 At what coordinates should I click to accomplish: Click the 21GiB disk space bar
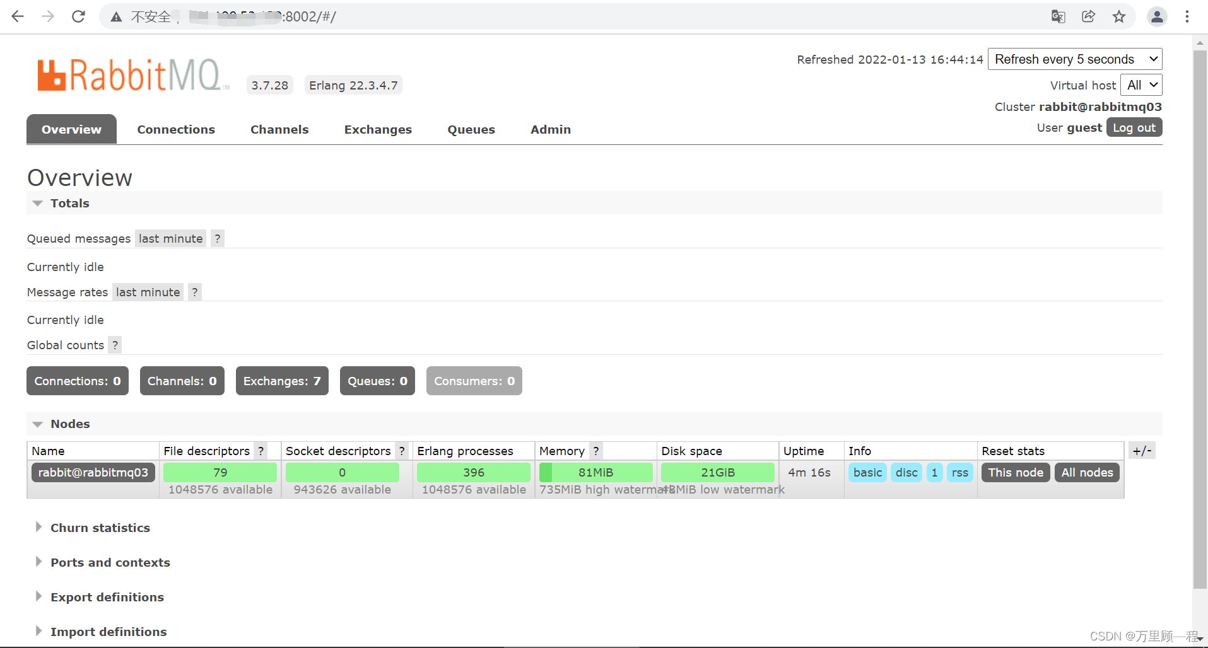[x=718, y=472]
